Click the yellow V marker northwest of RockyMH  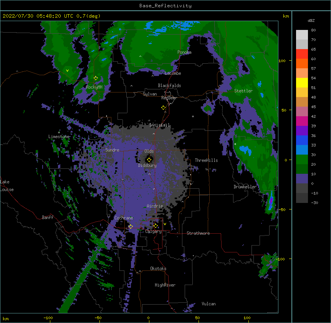(x=67, y=71)
